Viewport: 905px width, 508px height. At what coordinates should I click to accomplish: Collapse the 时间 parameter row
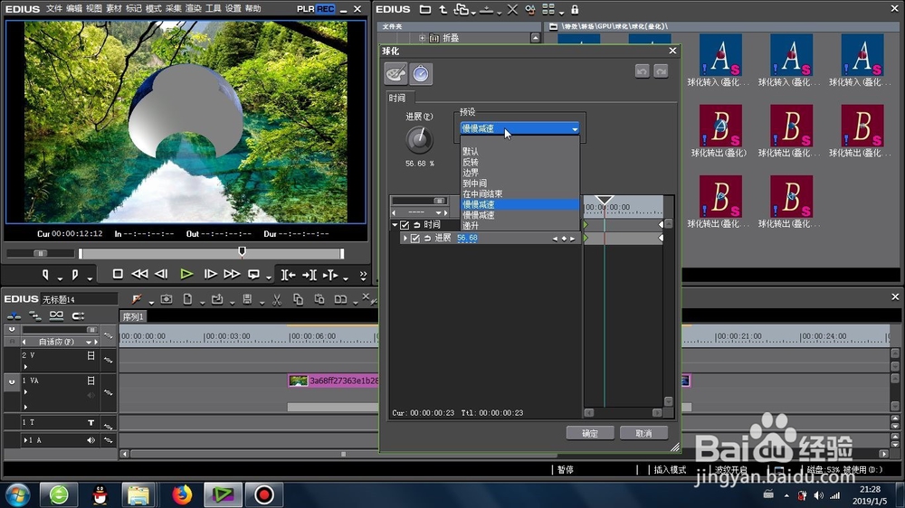point(395,225)
